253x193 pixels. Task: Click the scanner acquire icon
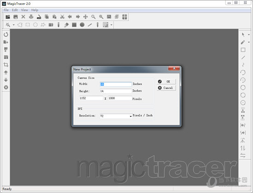click(x=39, y=17)
